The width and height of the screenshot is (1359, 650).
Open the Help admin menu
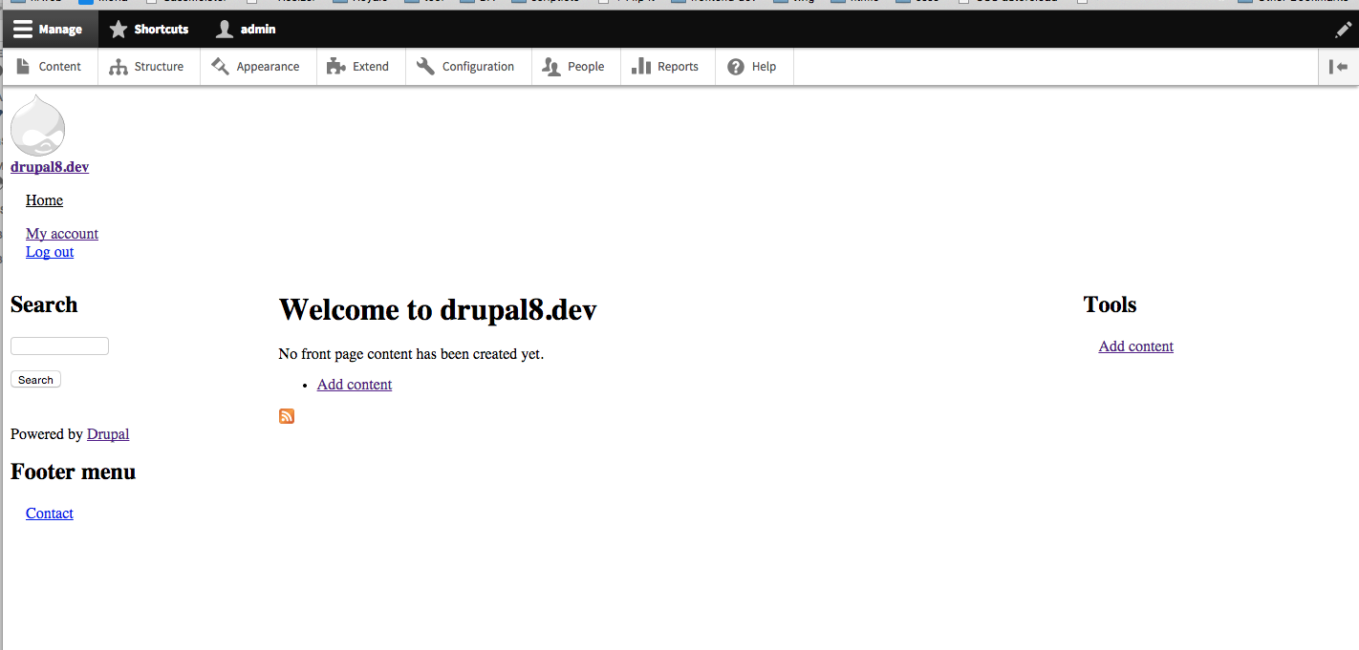753,67
